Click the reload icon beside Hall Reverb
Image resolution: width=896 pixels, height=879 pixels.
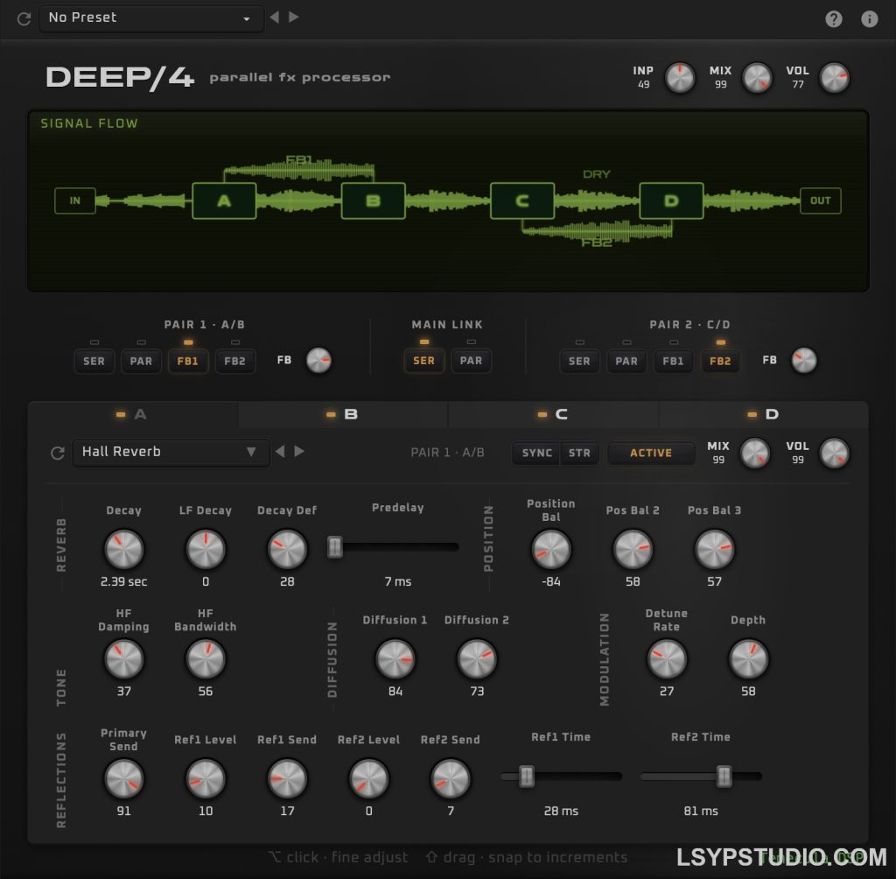coord(57,453)
